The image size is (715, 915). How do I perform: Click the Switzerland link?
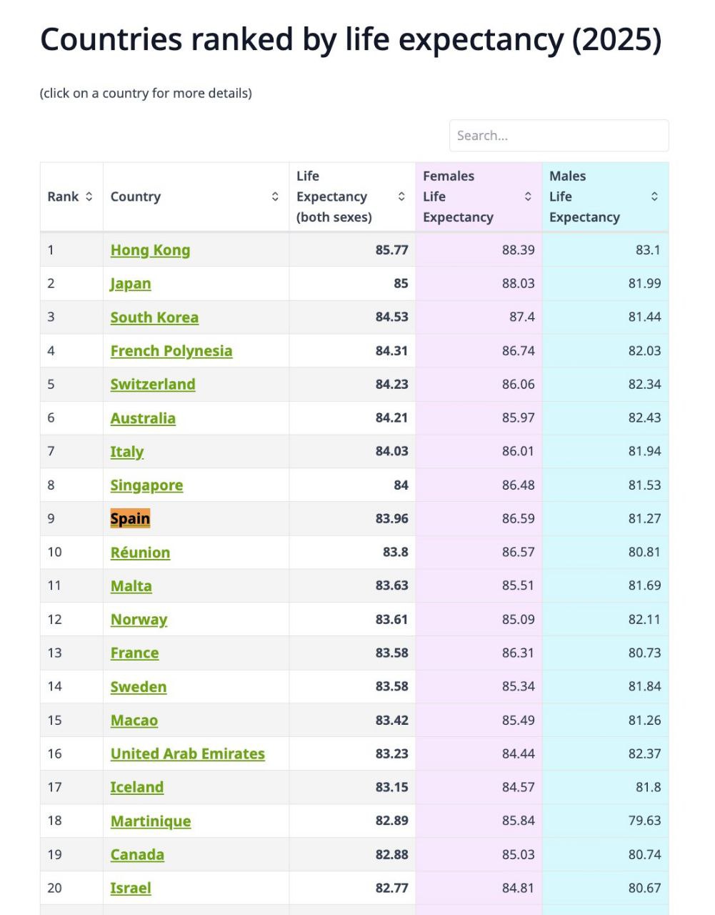[x=153, y=385]
